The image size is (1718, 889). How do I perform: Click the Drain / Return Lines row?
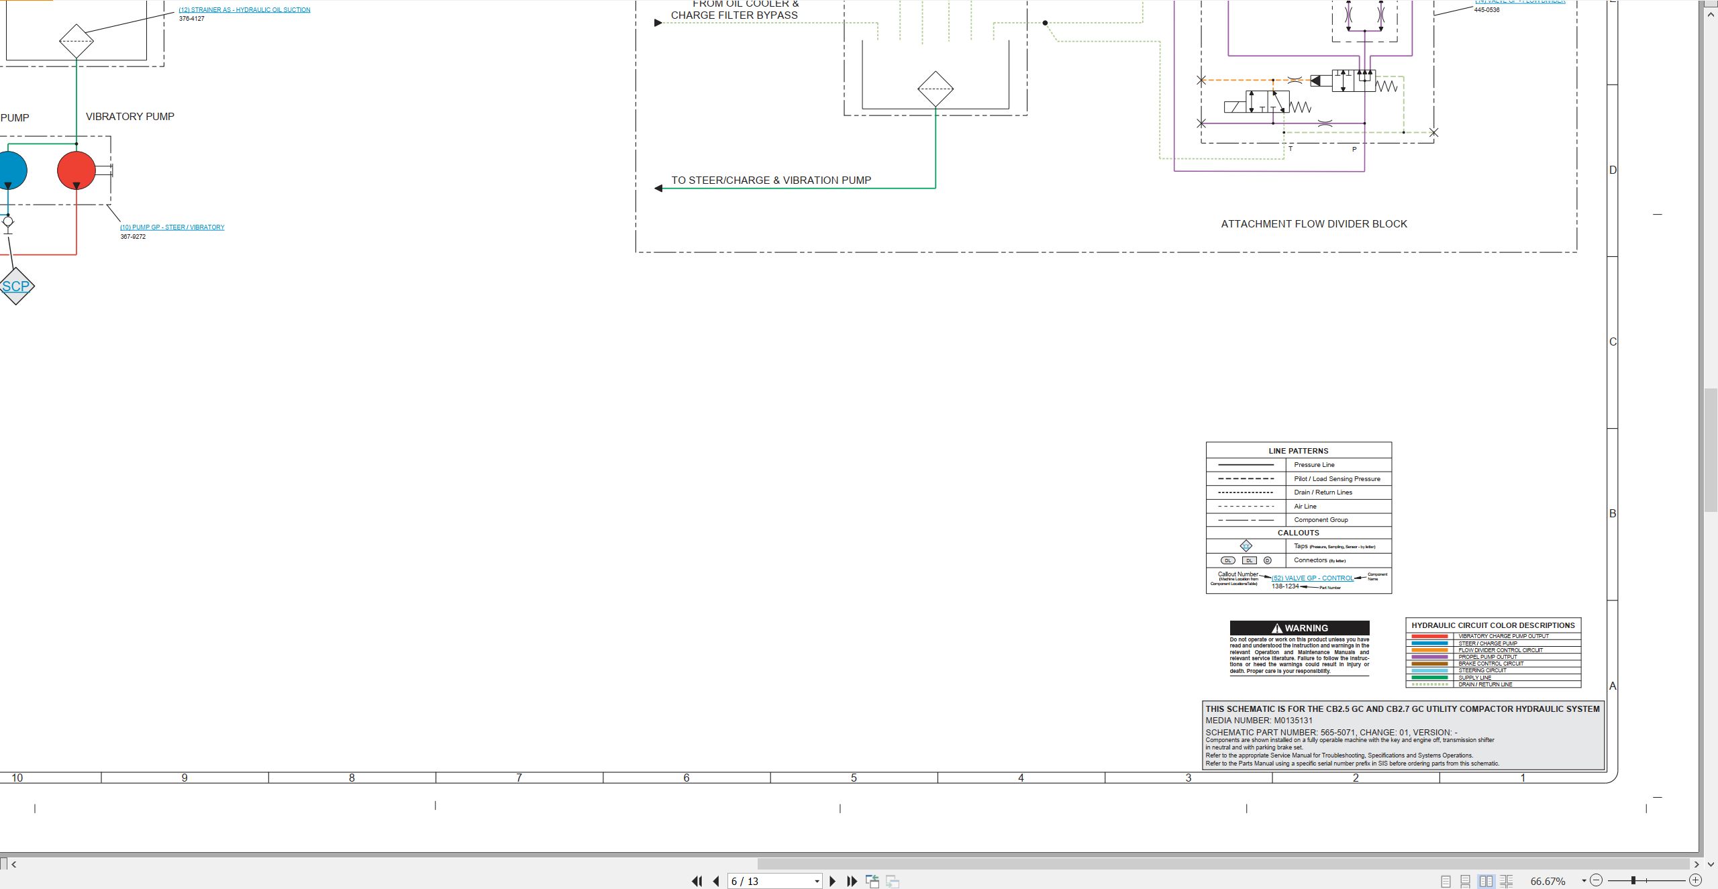click(1299, 492)
